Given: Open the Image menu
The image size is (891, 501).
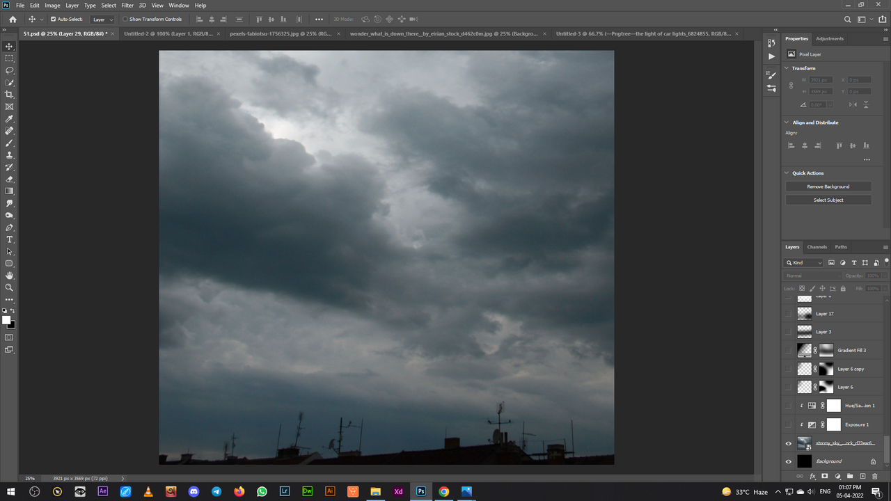Looking at the screenshot, I should tap(53, 5).
